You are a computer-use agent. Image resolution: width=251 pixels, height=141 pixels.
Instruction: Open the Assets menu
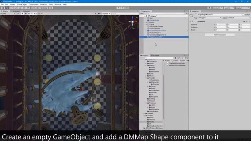tap(13, 4)
